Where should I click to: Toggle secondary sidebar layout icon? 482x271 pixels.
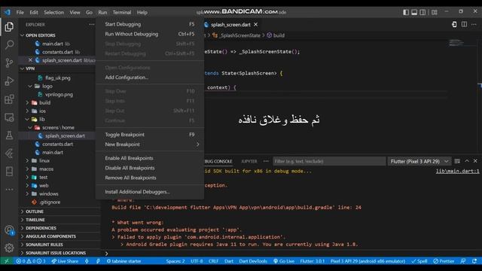click(x=423, y=12)
